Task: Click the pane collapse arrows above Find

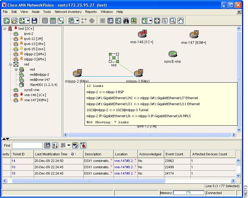Action: click(6, 139)
